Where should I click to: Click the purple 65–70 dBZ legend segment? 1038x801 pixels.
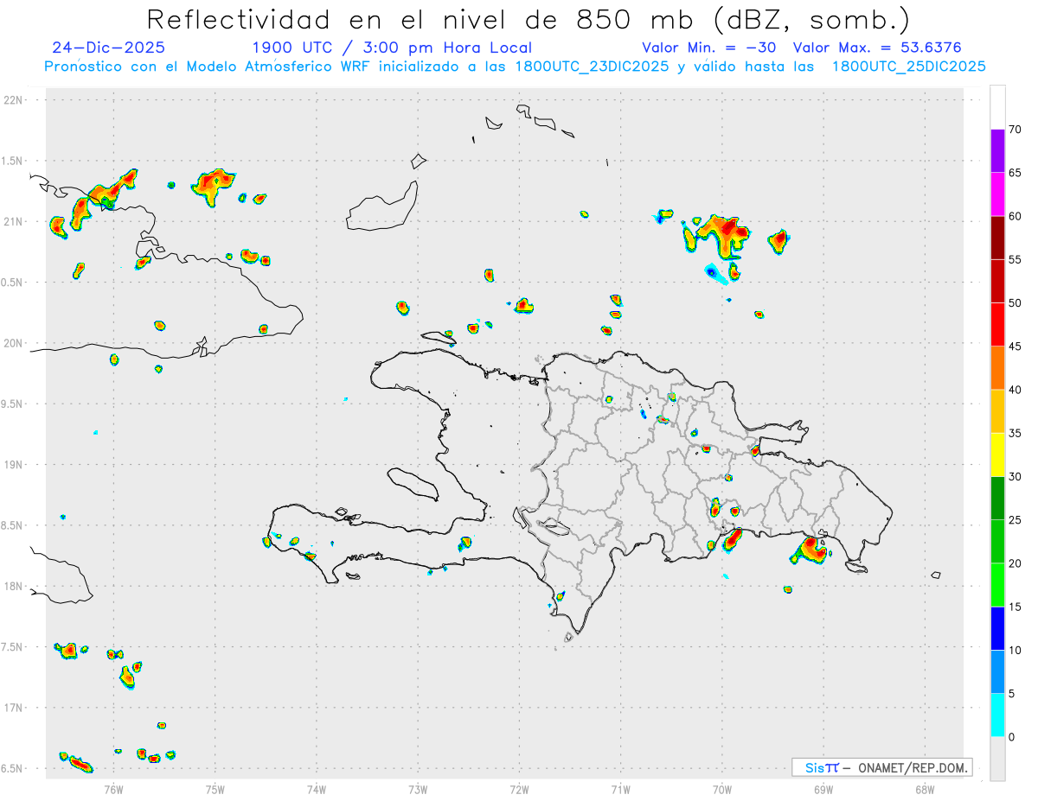(997, 151)
